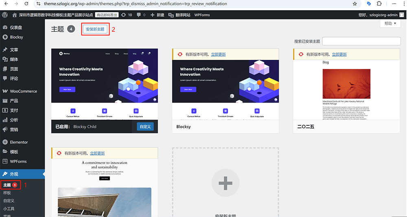Open the Products sidebar menu

click(x=22, y=101)
